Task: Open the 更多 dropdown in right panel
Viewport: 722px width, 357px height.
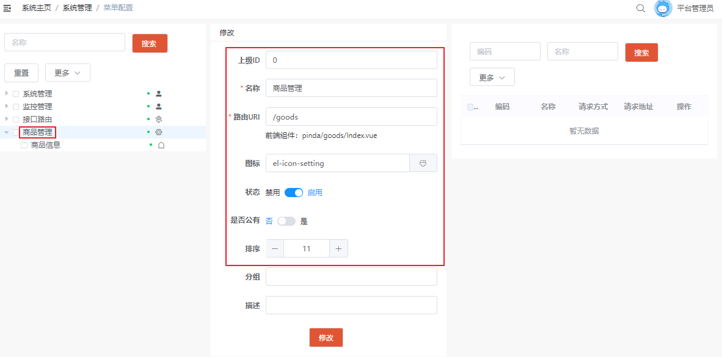Action: point(492,78)
